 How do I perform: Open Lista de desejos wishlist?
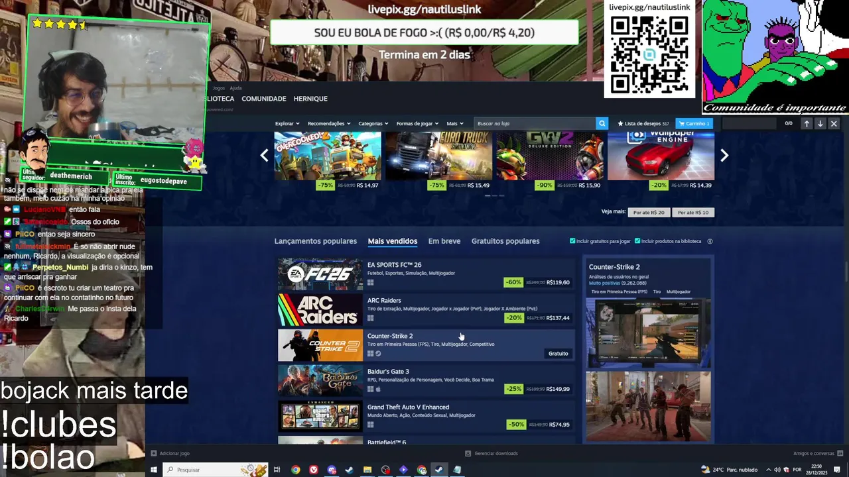pos(643,123)
